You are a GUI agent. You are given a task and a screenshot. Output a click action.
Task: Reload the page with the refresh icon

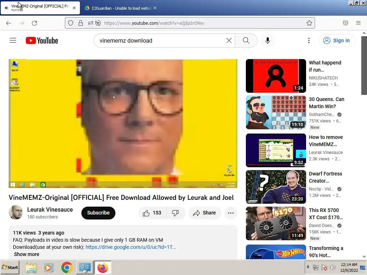pos(34,23)
